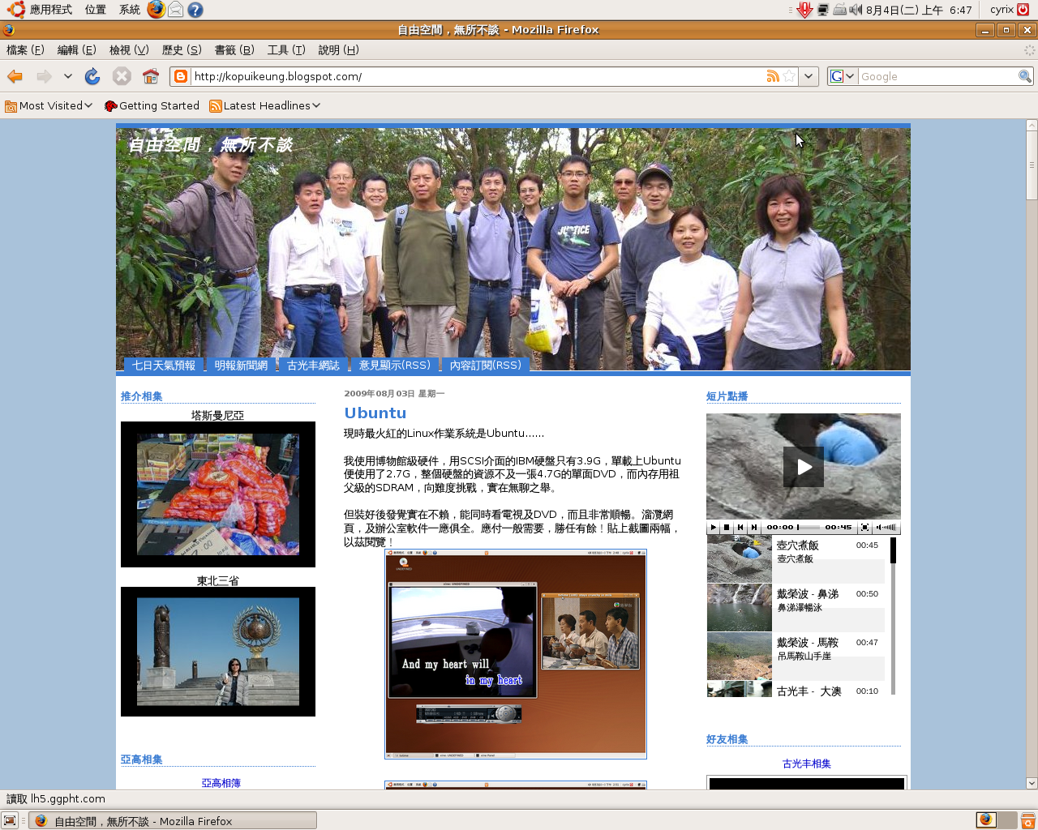Play the video in the small player bar
This screenshot has width=1038, height=830.
[x=714, y=527]
